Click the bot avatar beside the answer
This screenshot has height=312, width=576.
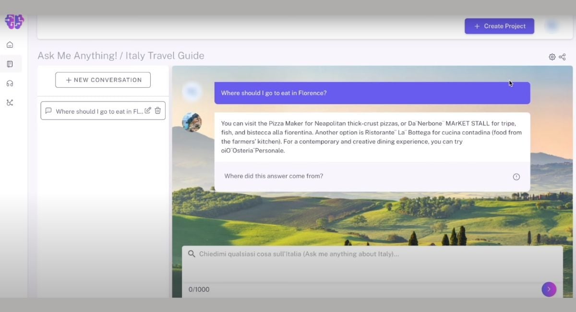point(192,122)
